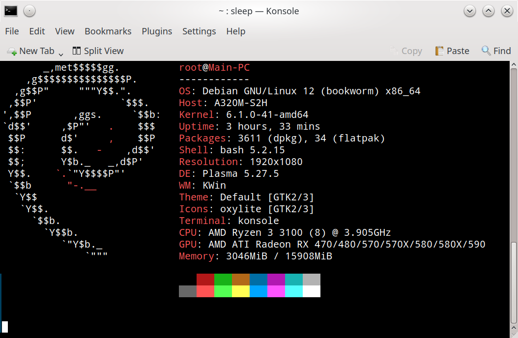Click the window title '~ : sleep — Konsole'
Image resolution: width=518 pixels, height=338 pixels.
[x=259, y=11]
